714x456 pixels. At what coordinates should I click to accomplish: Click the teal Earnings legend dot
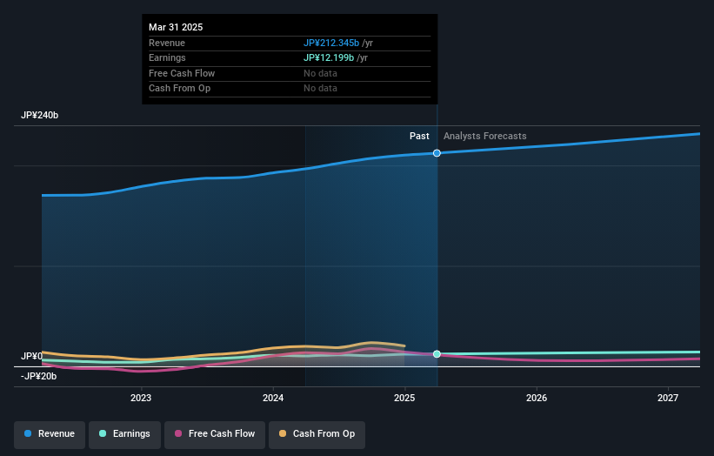[103, 433]
